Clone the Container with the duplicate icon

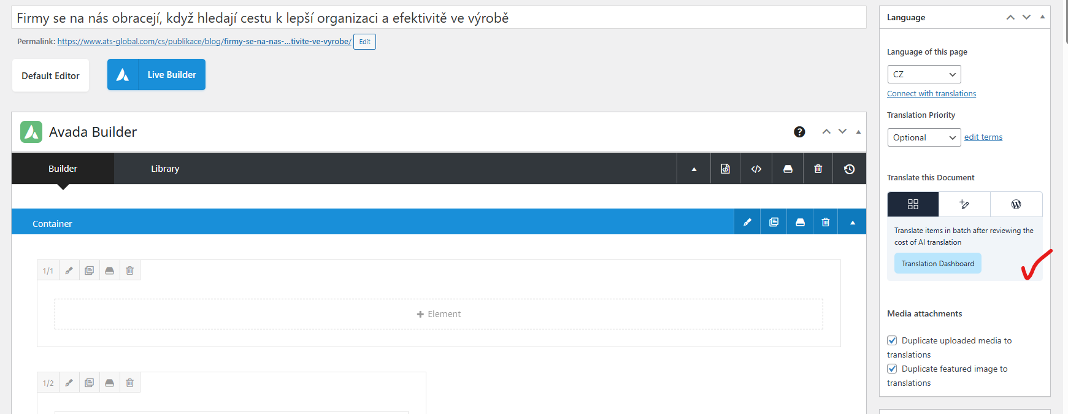[774, 222]
